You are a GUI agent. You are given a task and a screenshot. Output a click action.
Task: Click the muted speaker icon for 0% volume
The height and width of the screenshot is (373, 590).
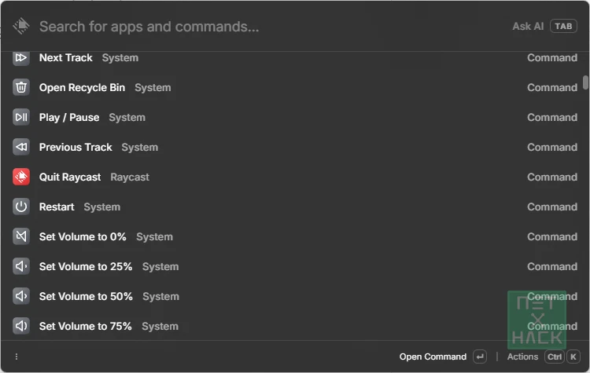pos(21,236)
